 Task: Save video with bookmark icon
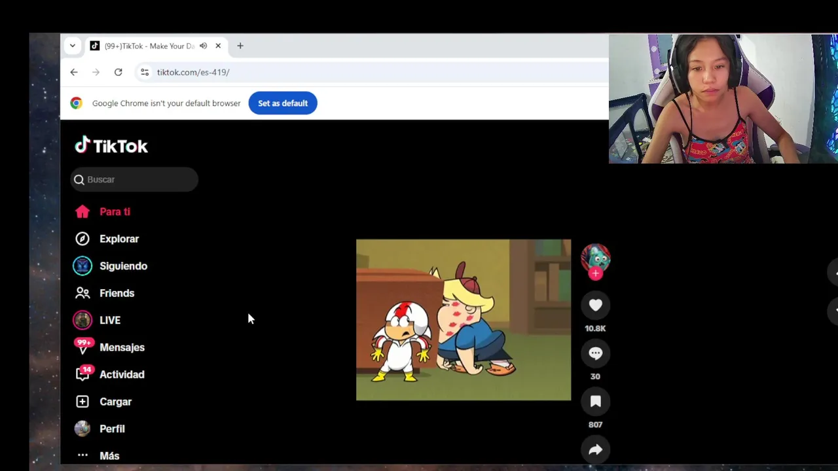(x=595, y=402)
